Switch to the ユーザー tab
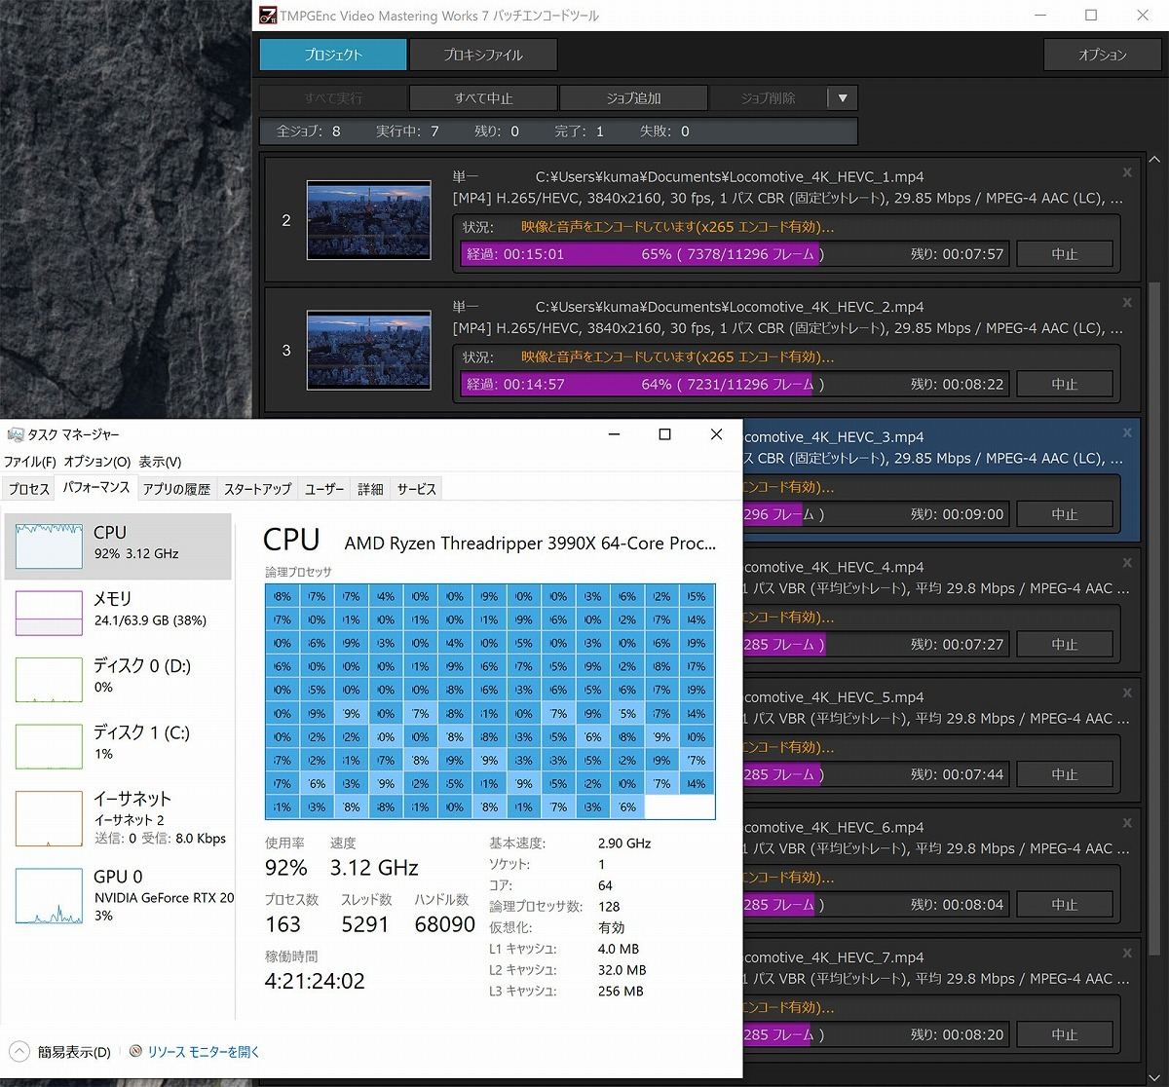Viewport: 1169px width, 1087px height. tap(324, 489)
